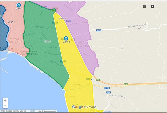Open the notifications bell
Screen dimensions: 167x113
153,6
